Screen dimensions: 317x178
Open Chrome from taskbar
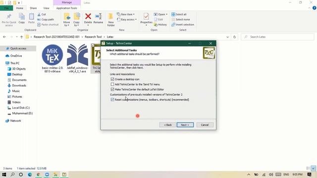click(38, 175)
